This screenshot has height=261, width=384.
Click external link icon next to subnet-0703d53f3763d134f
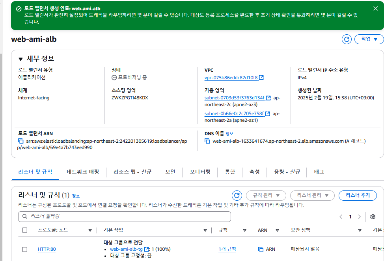[x=268, y=98]
